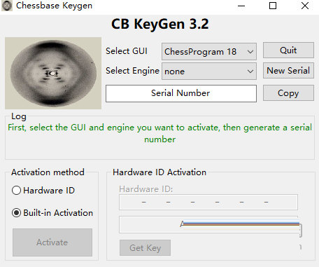The width and height of the screenshot is (319, 267).
Task: Close the Chessbase Keygen window
Action: tap(305, 6)
